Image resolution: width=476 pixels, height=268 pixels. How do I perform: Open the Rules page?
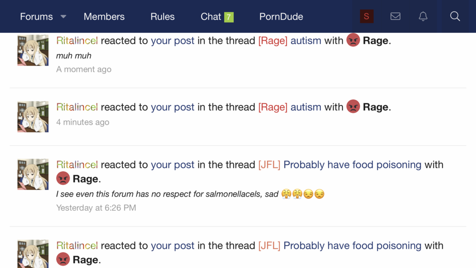[x=162, y=17]
